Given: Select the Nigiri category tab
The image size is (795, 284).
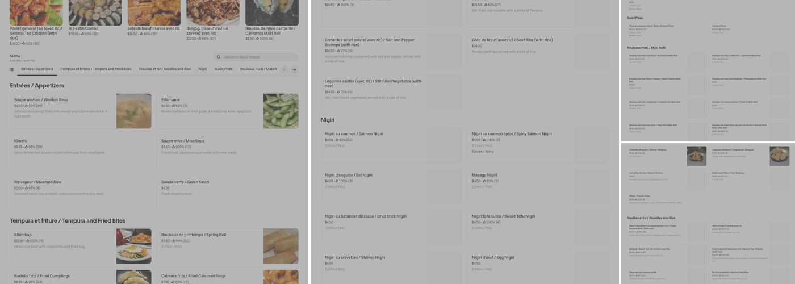Looking at the screenshot, I should (203, 69).
